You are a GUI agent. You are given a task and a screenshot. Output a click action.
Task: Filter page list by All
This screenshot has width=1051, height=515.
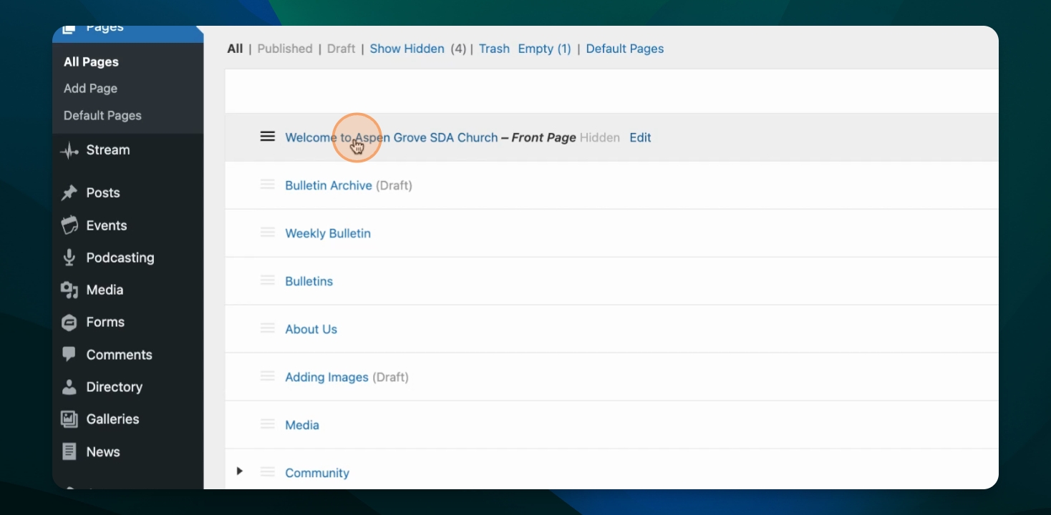pyautogui.click(x=235, y=49)
